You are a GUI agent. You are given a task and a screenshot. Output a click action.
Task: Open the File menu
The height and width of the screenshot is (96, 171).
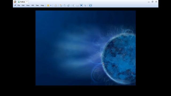tap(19, 5)
